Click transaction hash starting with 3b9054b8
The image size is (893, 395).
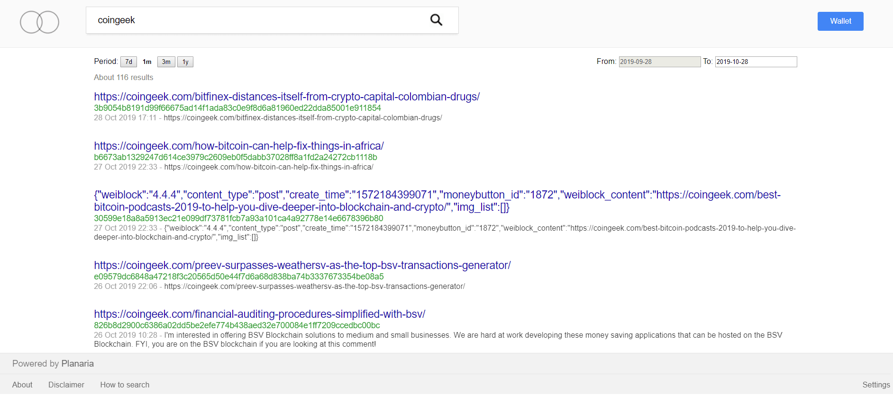point(237,108)
